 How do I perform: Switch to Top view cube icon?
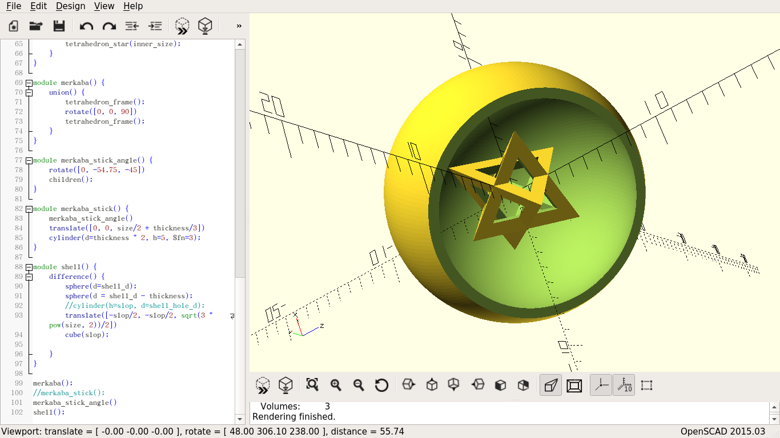[432, 385]
